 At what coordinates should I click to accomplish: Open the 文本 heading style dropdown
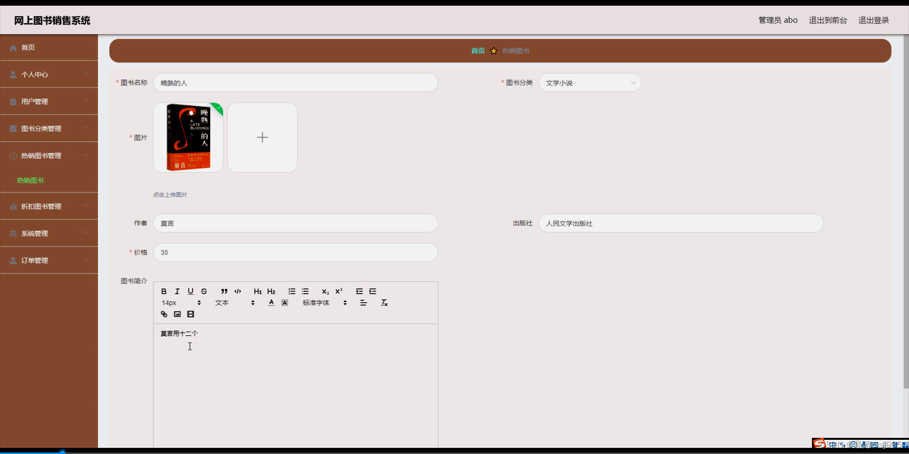click(235, 303)
